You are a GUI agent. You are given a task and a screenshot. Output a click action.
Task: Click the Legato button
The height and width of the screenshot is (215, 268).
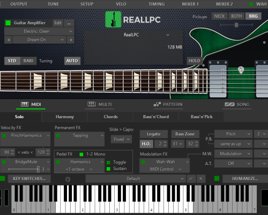tap(154, 134)
